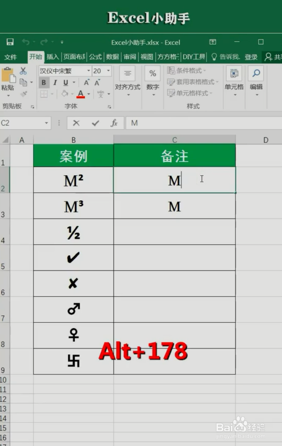The width and height of the screenshot is (282, 446).
Task: Open the 文件 menu
Action: click(10, 57)
